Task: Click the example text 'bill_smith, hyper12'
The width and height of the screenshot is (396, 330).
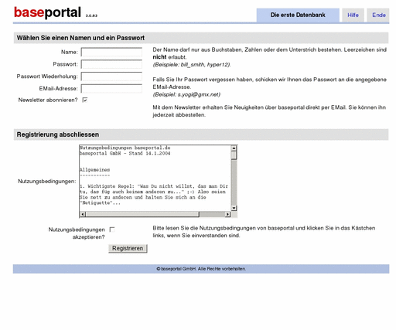Action: coord(205,64)
